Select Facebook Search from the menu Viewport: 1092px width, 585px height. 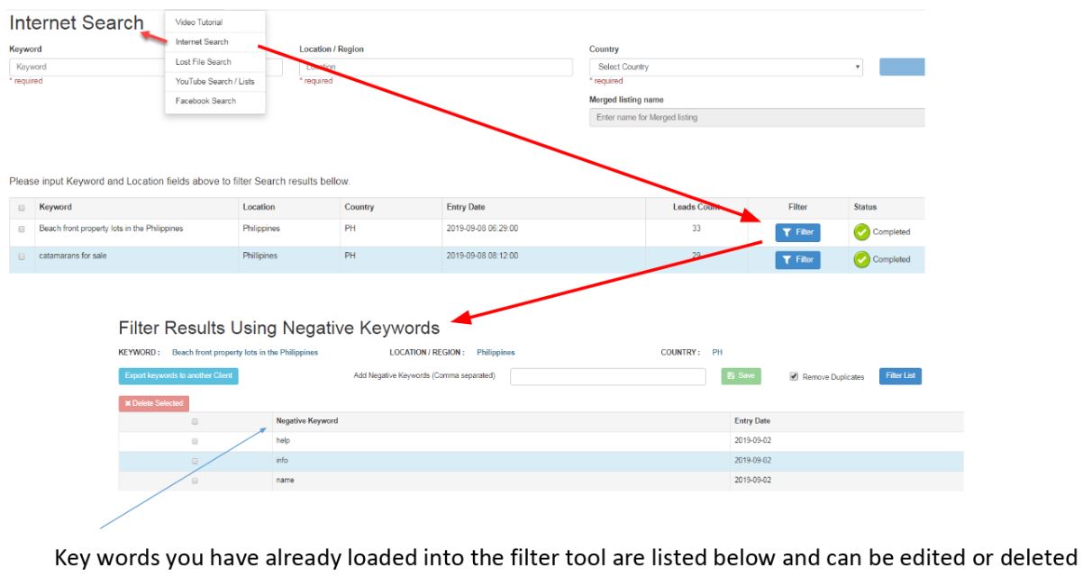(x=205, y=101)
